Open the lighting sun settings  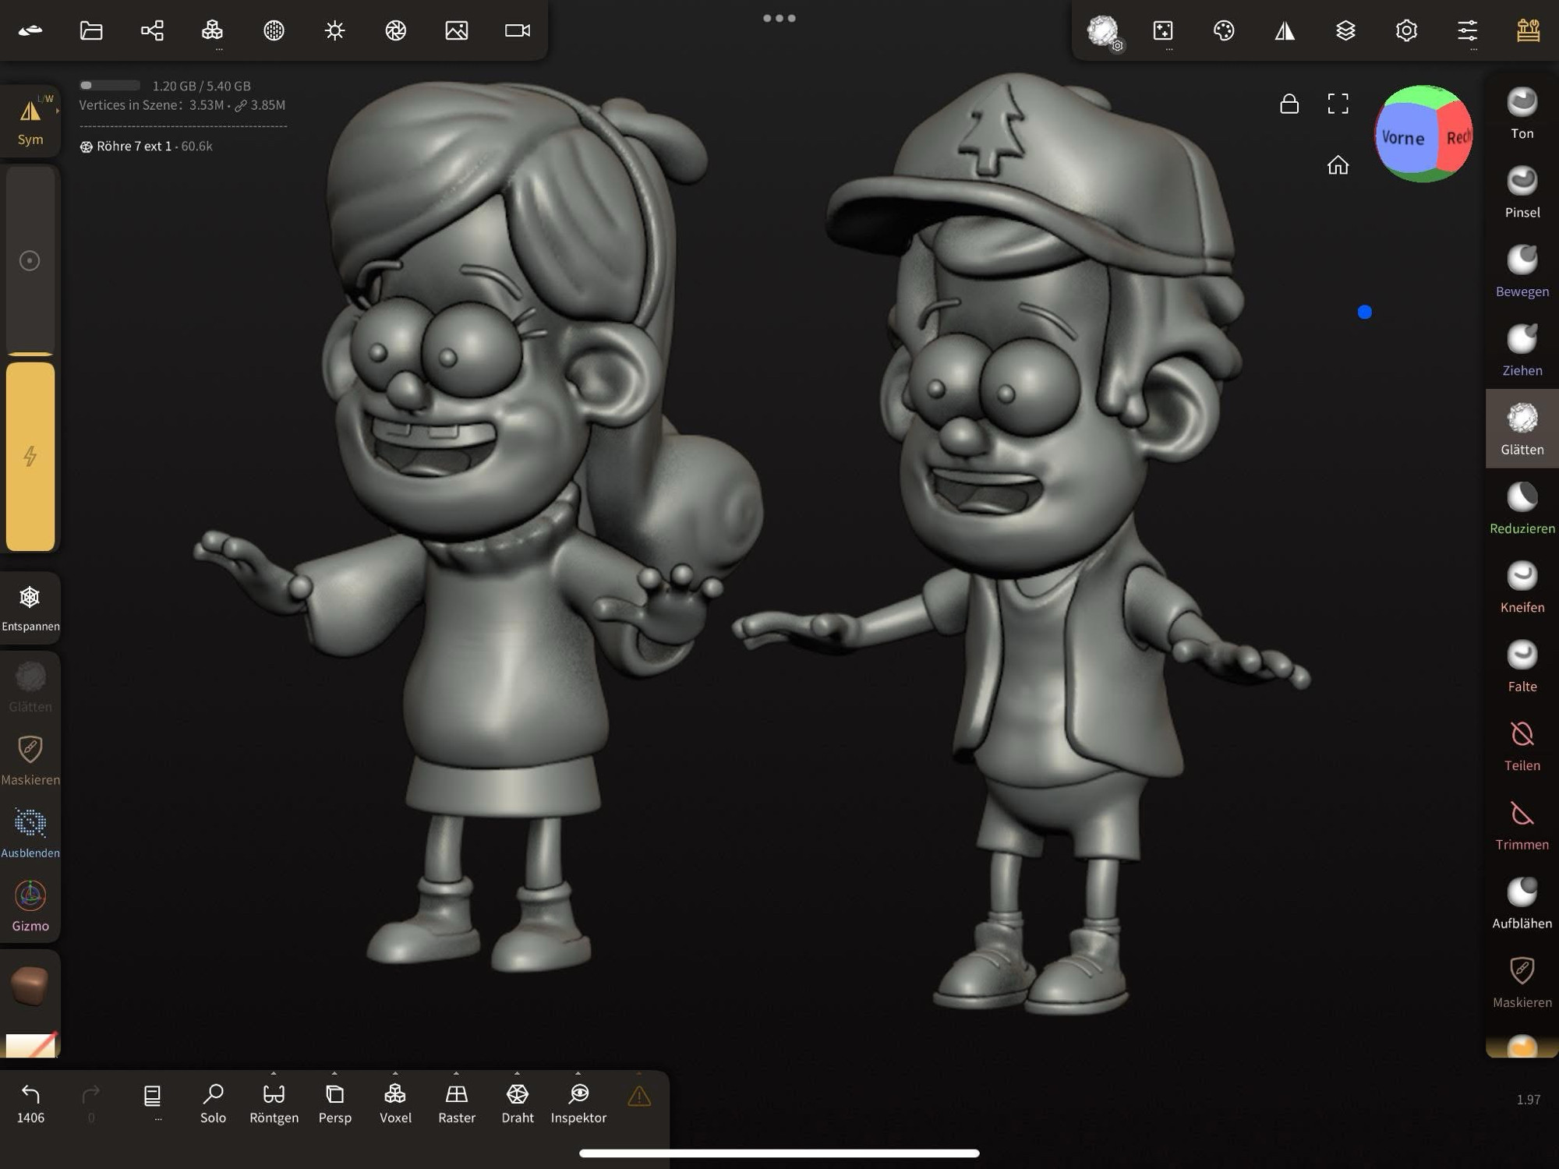click(334, 30)
